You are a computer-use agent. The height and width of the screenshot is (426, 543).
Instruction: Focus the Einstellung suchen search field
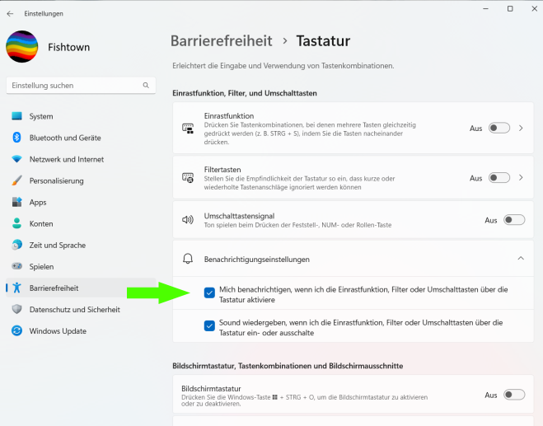(81, 85)
